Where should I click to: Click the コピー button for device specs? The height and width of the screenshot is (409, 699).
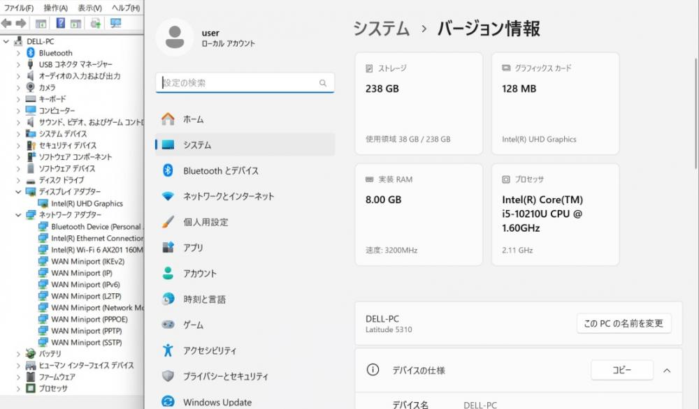click(622, 370)
